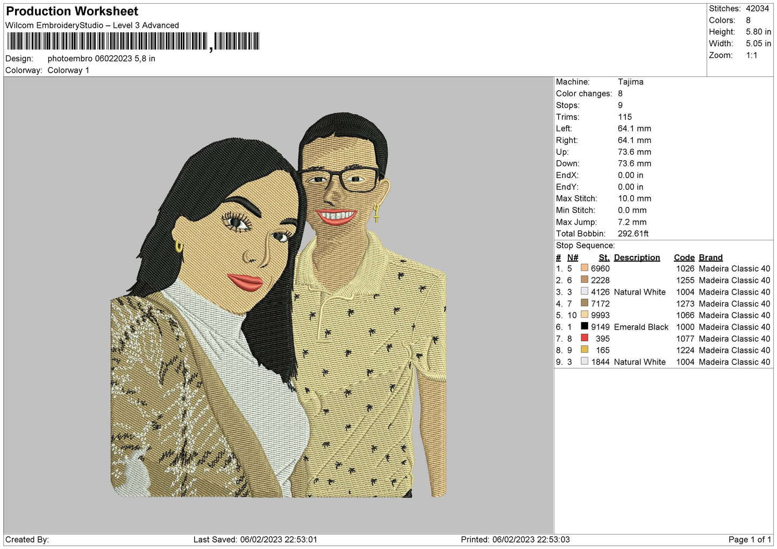Click the design name 'photoembro 06022023 5,8 in'
Viewport: 777px width, 549px height.
pos(101,59)
